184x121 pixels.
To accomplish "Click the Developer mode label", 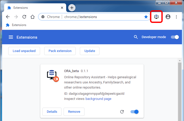I will (x=154, y=37).
